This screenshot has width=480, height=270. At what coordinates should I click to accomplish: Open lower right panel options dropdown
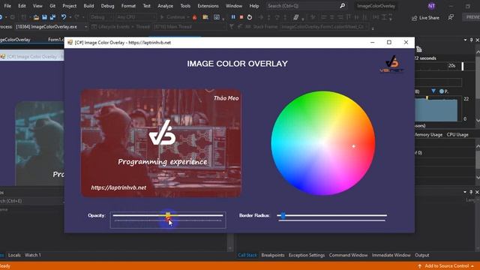coord(465,192)
